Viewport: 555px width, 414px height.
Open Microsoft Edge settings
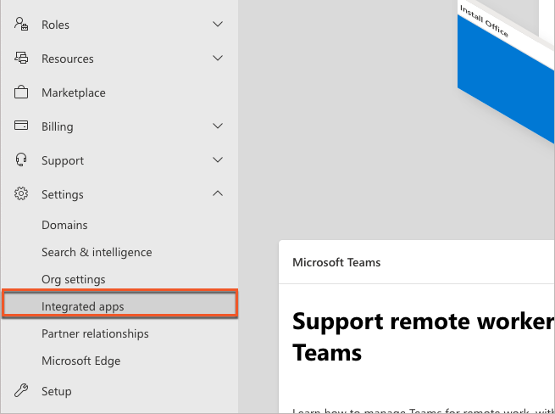[80, 361]
